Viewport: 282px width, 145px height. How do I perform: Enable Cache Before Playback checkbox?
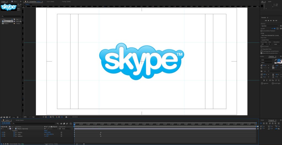261,31
